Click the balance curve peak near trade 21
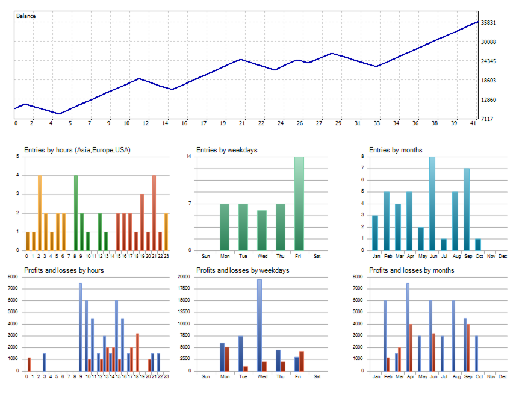 pos(241,60)
